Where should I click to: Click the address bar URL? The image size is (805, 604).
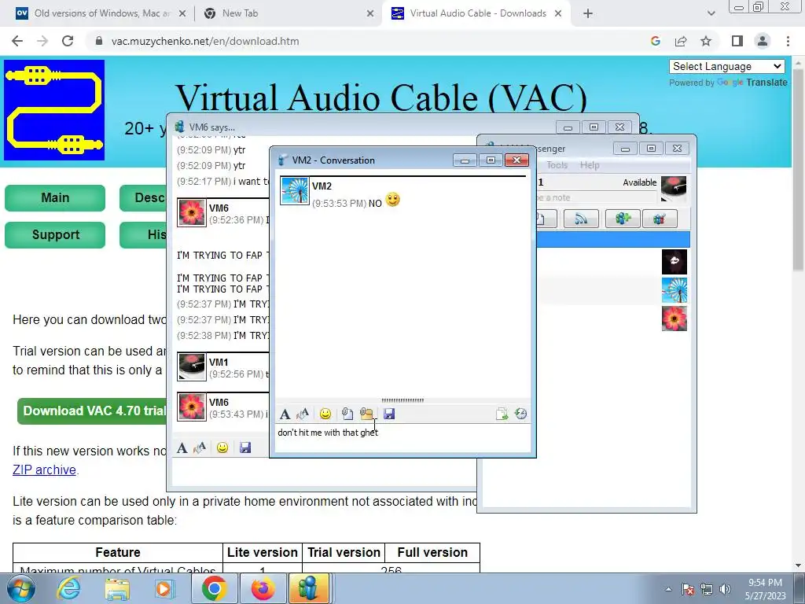pos(205,41)
